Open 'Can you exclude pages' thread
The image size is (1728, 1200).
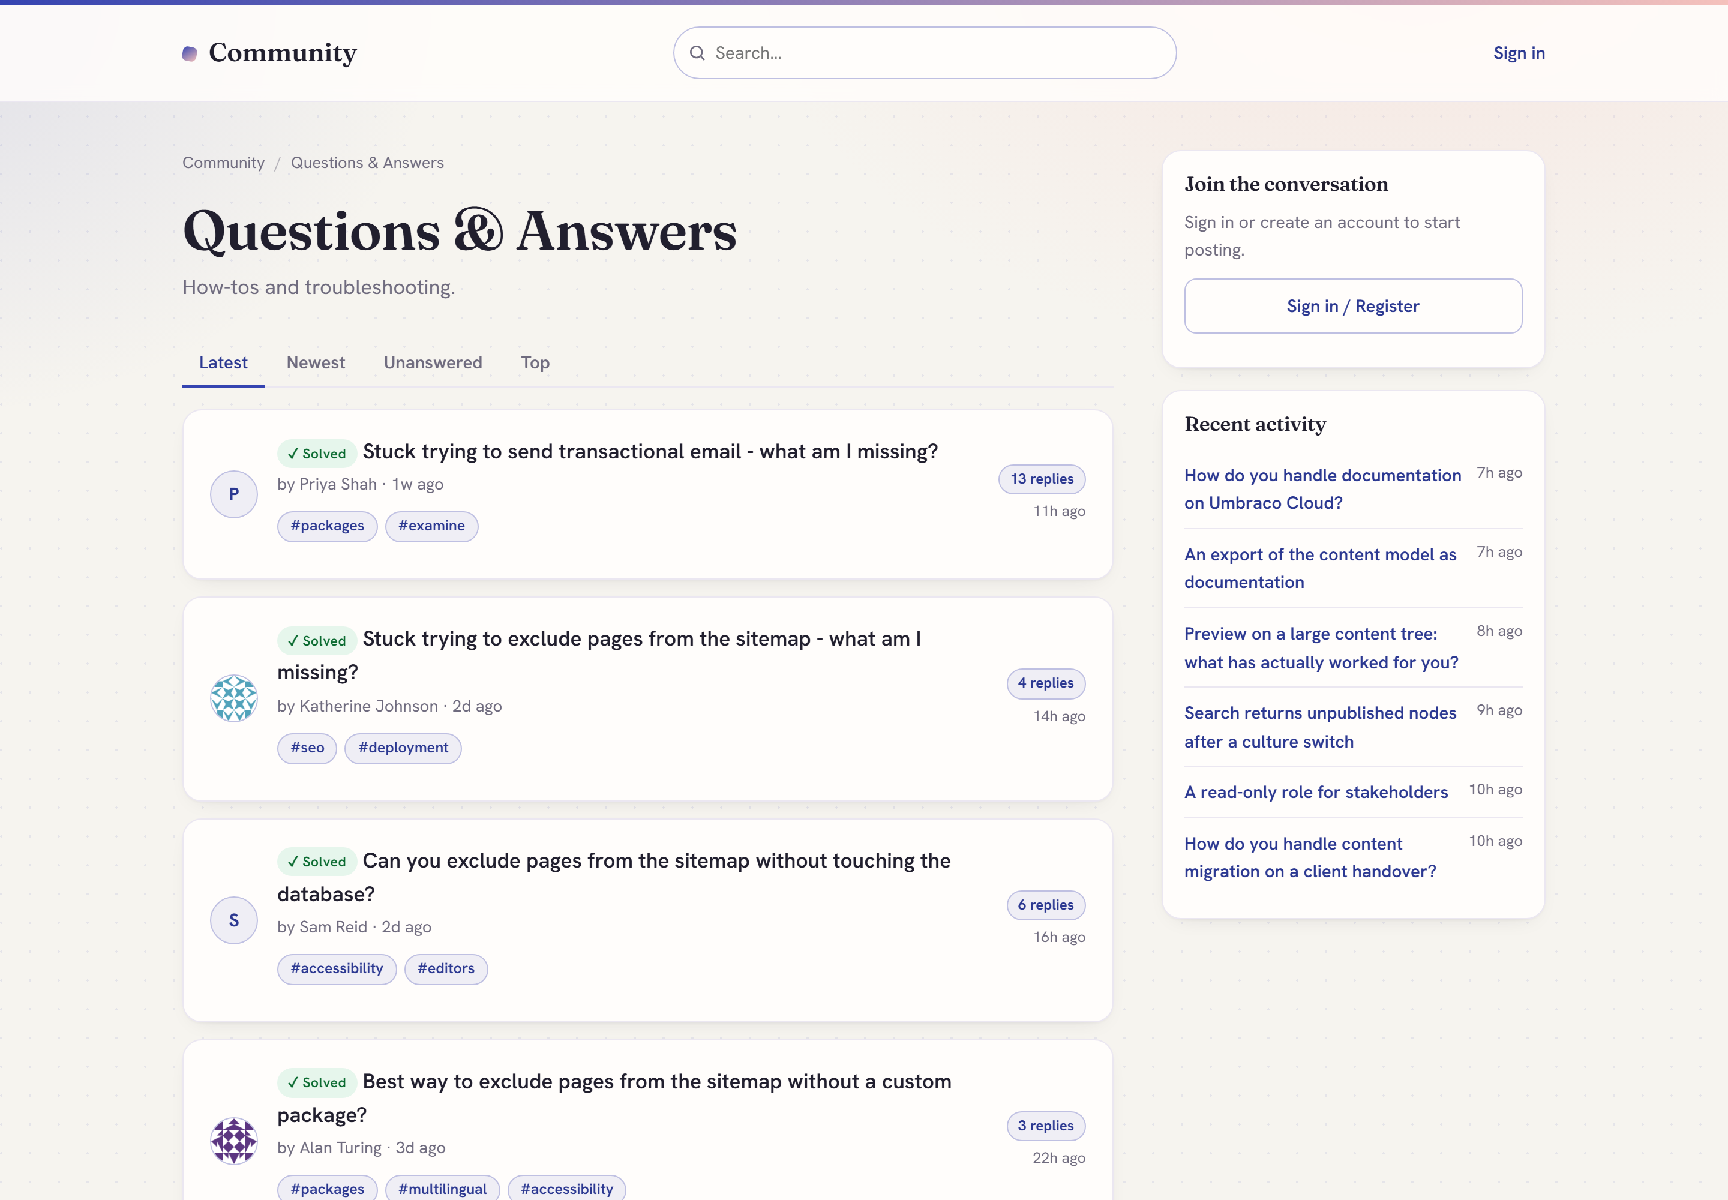(x=614, y=877)
